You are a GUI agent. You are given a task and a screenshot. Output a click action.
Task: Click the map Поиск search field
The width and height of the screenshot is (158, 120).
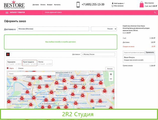[32, 74]
